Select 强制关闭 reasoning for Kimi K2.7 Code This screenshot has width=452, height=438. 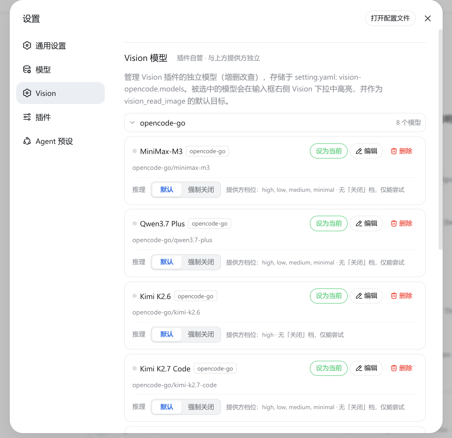click(x=201, y=407)
